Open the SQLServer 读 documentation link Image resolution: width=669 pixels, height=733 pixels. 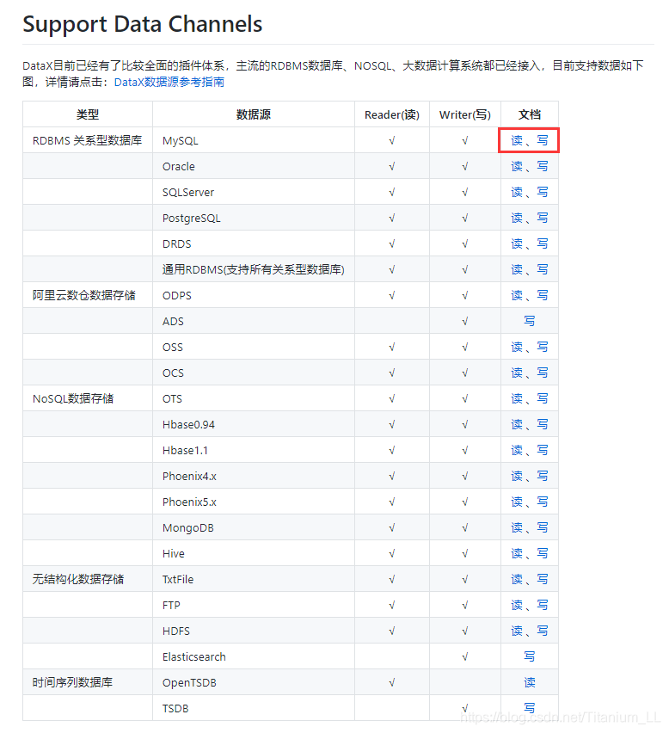(517, 192)
